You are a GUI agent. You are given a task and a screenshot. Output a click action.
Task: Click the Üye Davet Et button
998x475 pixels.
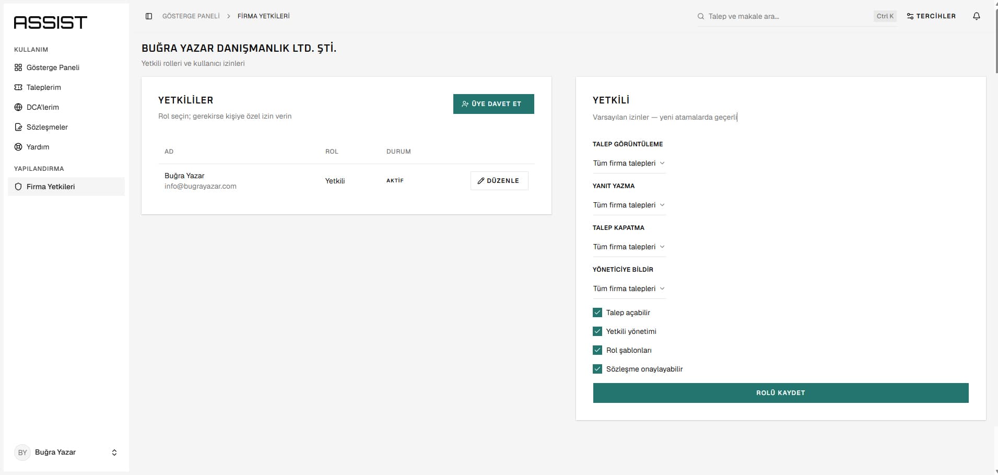[x=494, y=104]
